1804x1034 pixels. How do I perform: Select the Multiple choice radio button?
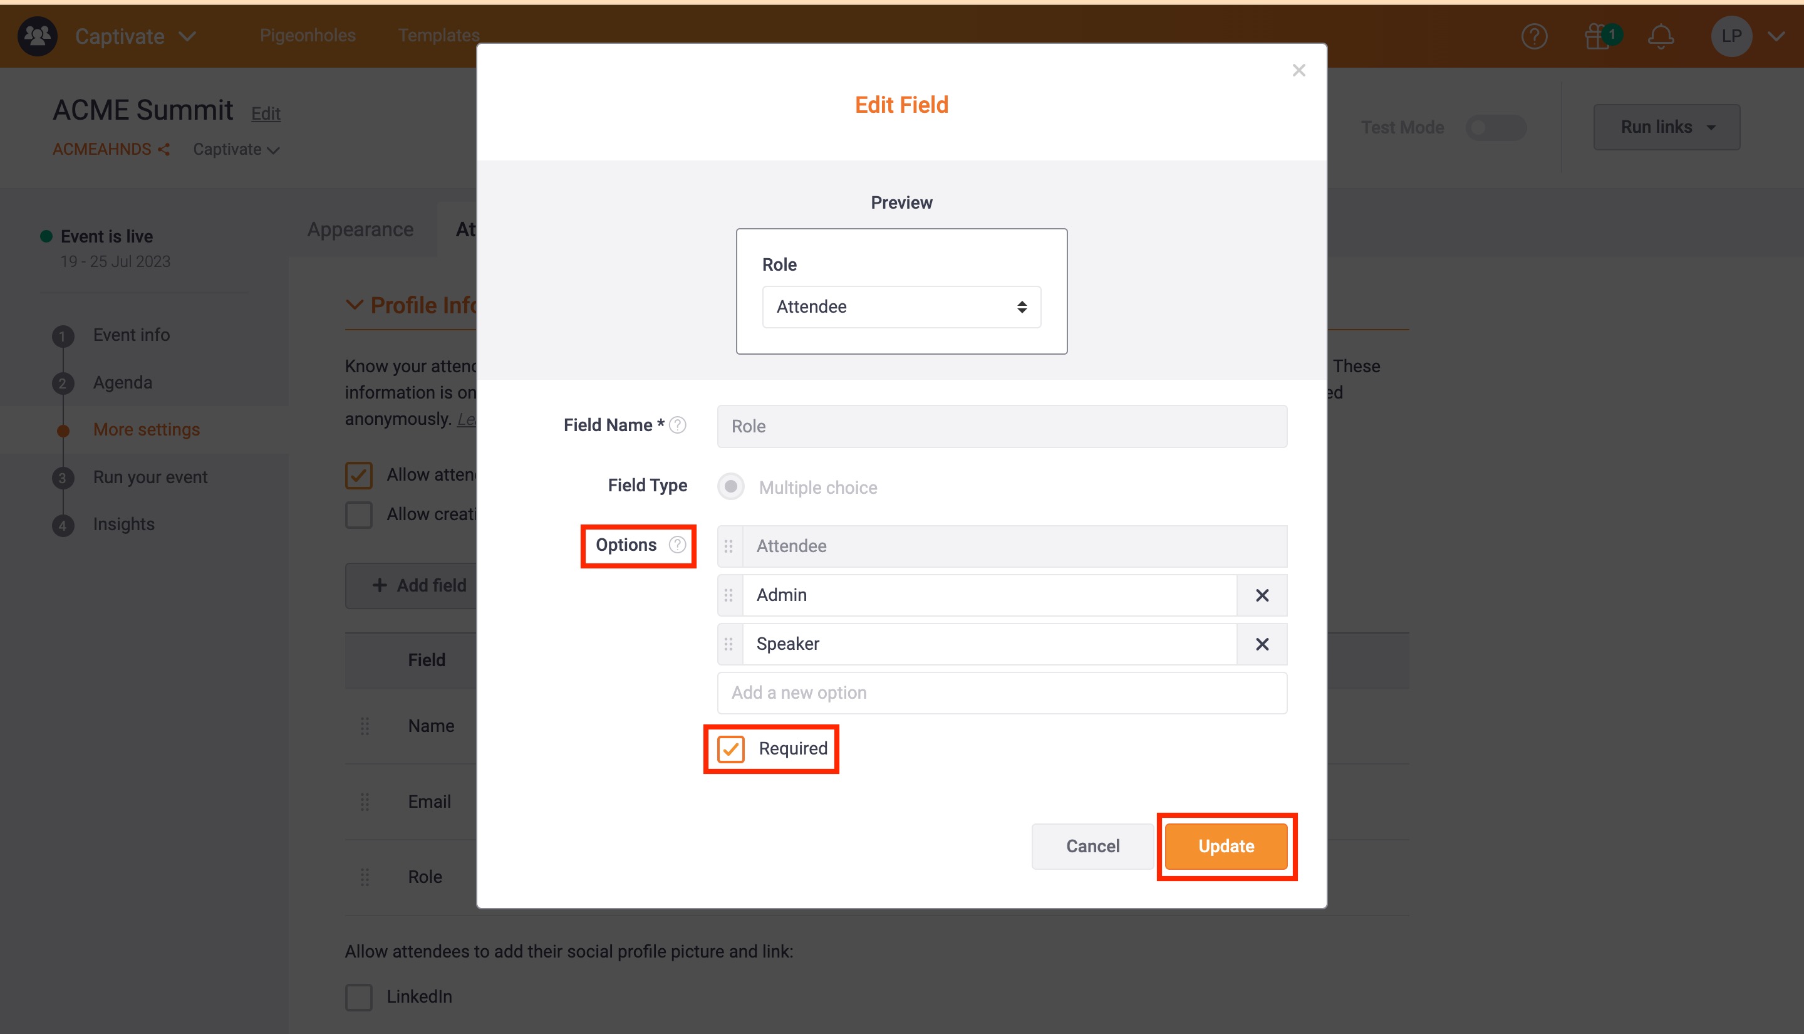tap(731, 487)
